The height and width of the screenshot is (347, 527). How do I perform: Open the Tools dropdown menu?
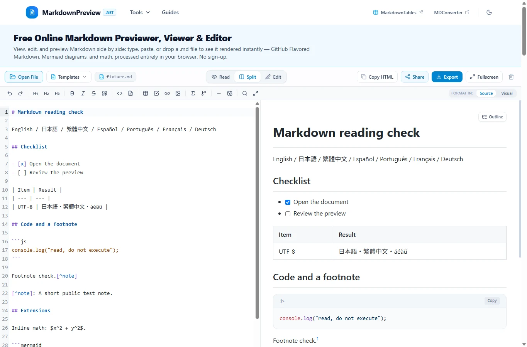click(140, 12)
